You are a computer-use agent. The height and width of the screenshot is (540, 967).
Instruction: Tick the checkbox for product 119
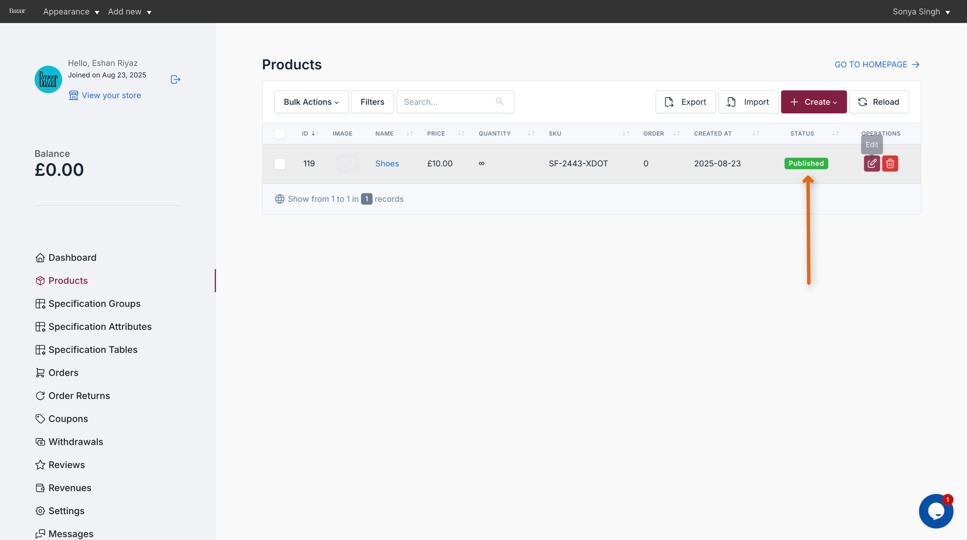pyautogui.click(x=279, y=164)
